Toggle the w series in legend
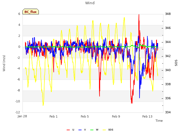 pyautogui.click(x=94, y=130)
